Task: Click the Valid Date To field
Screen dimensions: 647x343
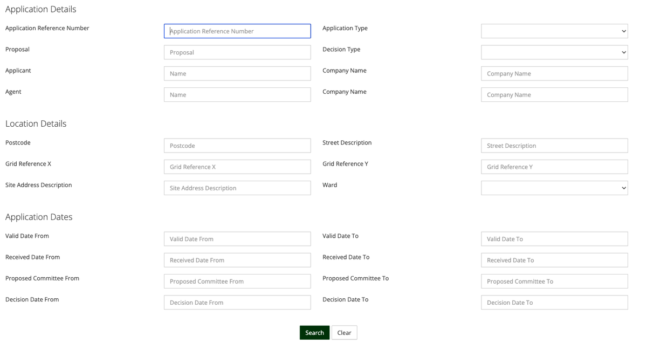Action: tap(554, 239)
